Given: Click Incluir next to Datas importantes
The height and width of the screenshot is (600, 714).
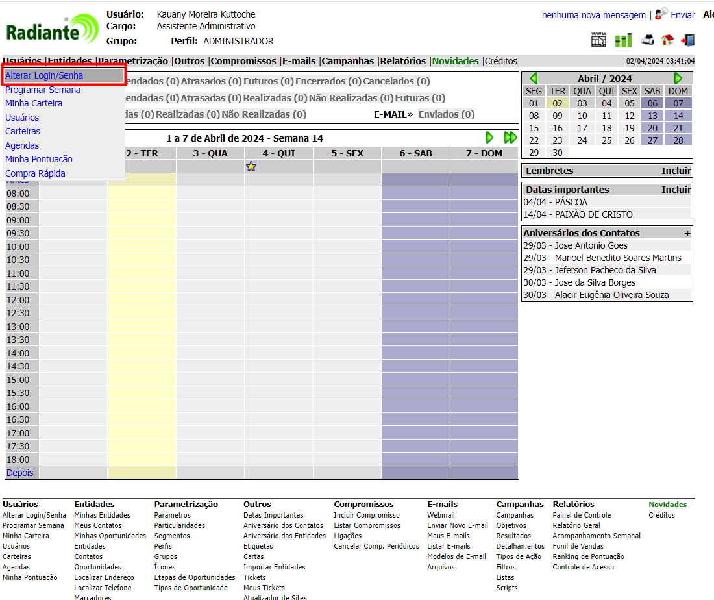Looking at the screenshot, I should pyautogui.click(x=676, y=190).
